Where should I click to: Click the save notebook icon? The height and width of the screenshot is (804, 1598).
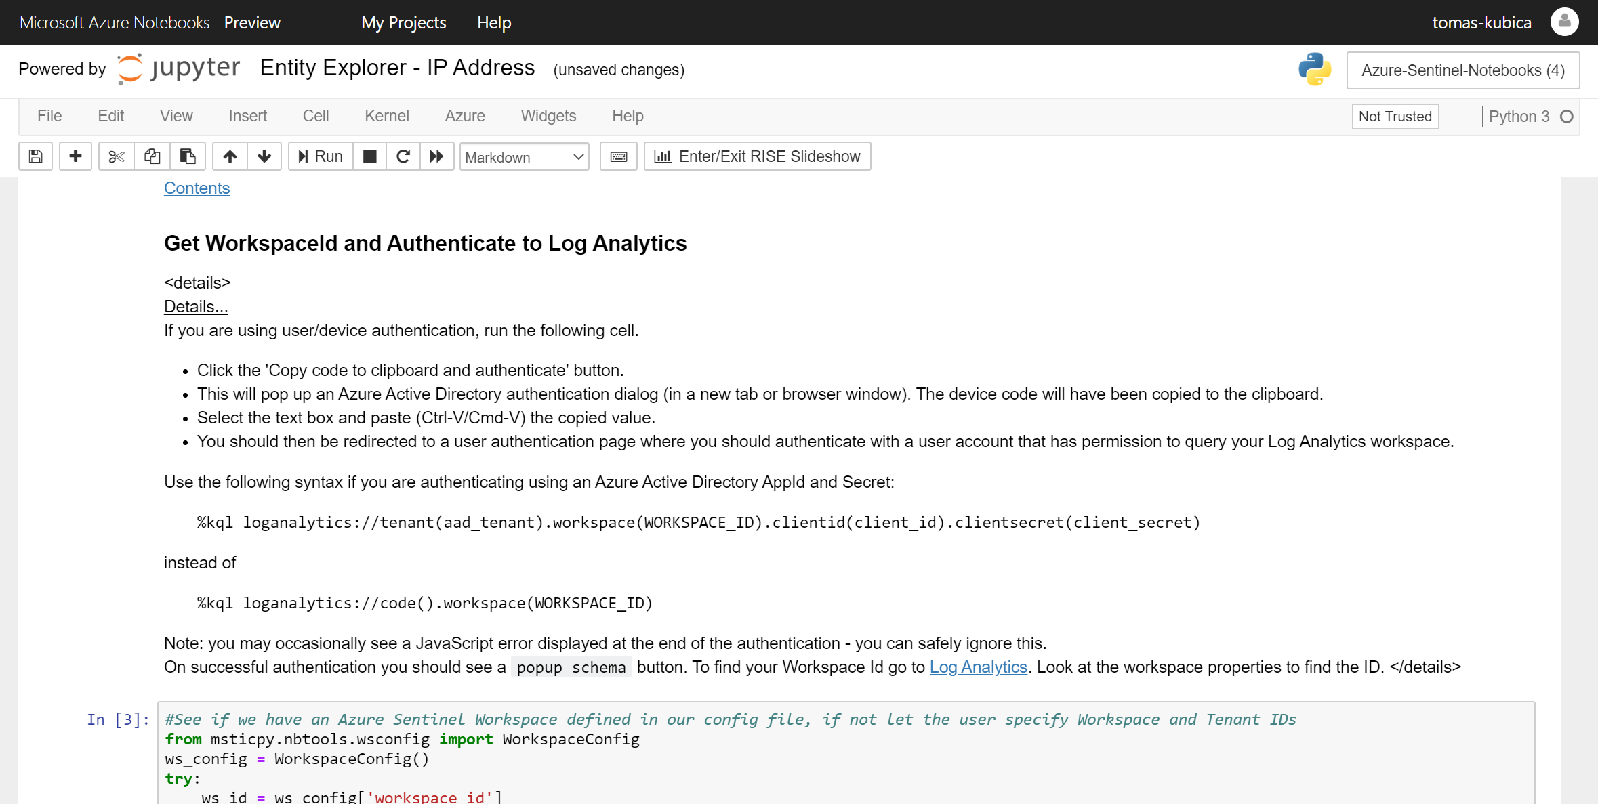tap(36, 156)
